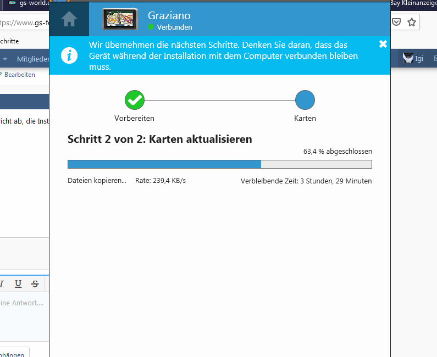437x357 pixels.
Task: Click the map update progress bar
Action: click(219, 164)
